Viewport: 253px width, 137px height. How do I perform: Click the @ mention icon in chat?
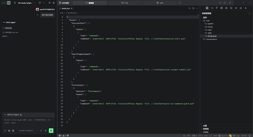5,131
